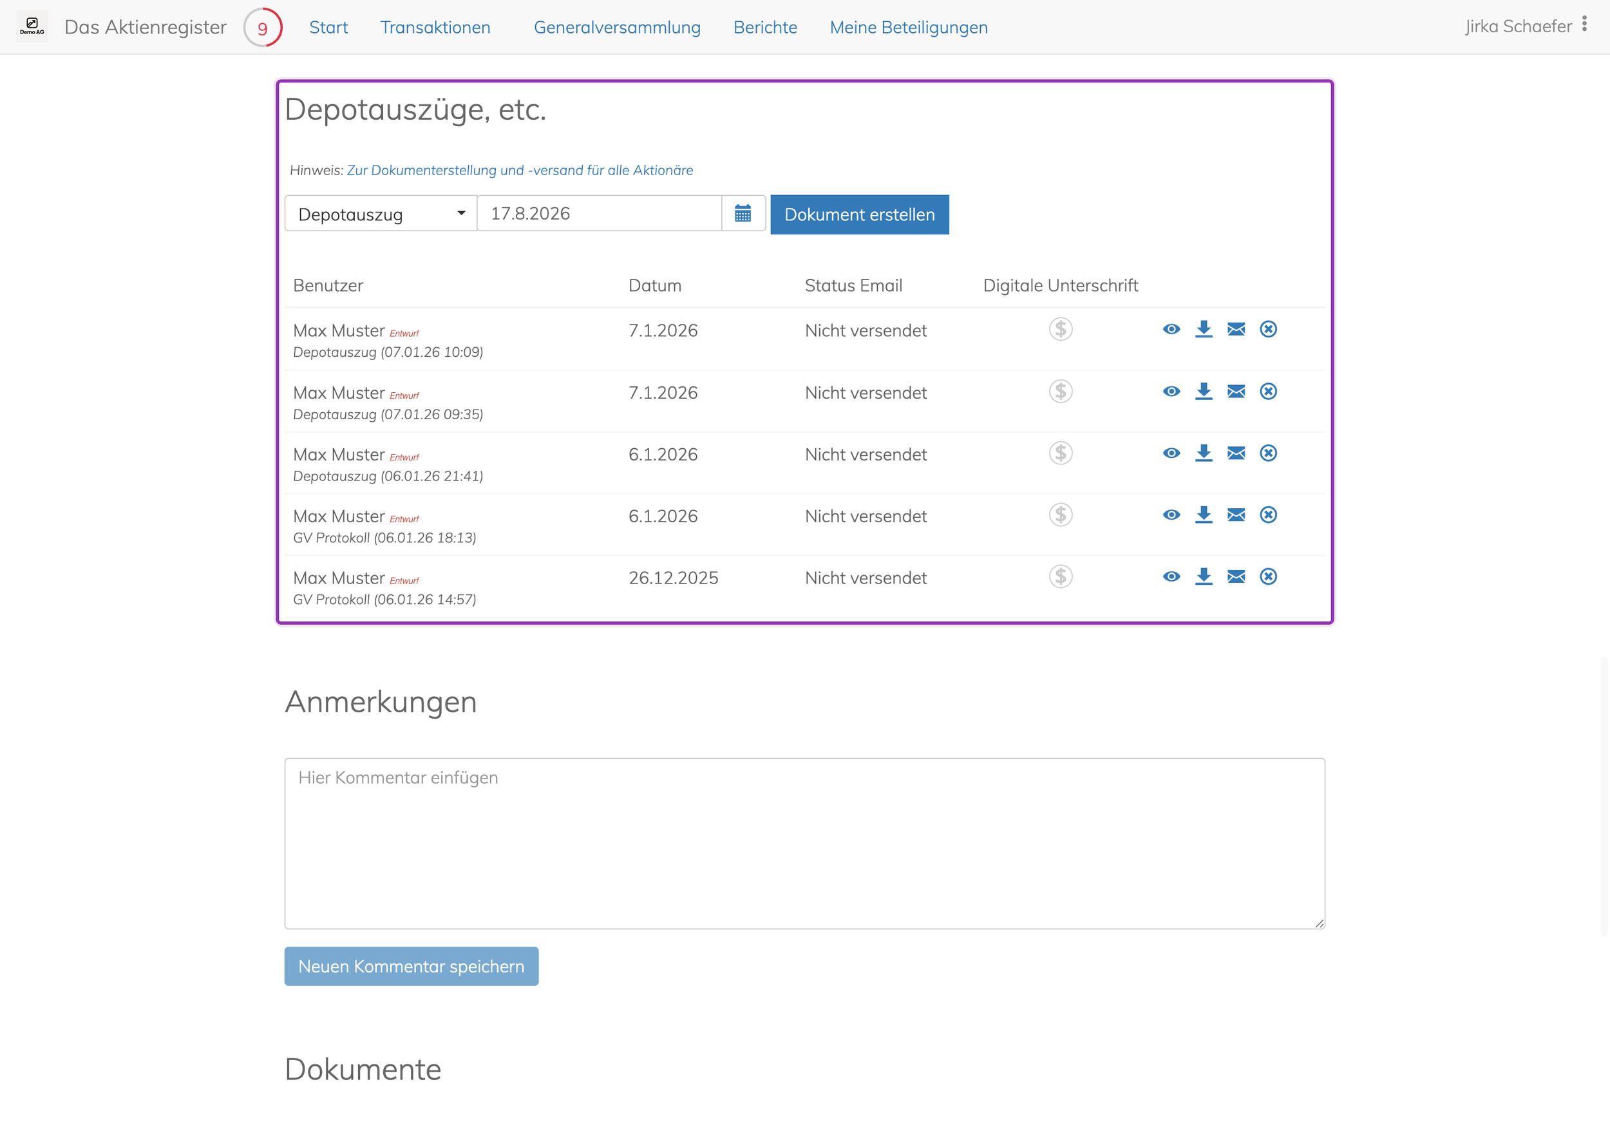Go to Generalversammlung in the navigation

coord(617,27)
